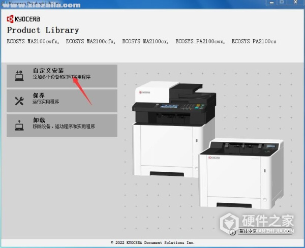Viewport: 305px width, 248px height.
Task: Open the 自定义安装 custom install option
Action: pos(62,76)
